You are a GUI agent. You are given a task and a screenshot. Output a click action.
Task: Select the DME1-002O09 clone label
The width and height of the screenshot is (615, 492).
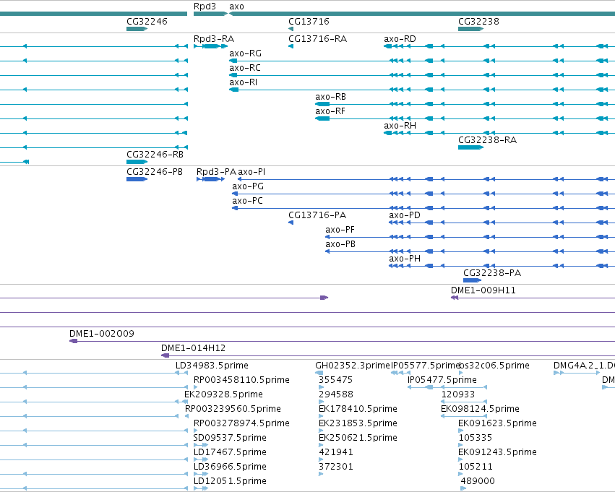pos(102,334)
